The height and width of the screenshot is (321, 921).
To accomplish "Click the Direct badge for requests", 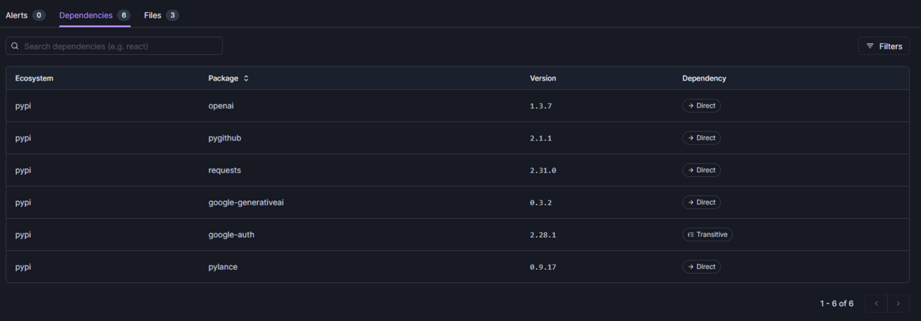I will (701, 170).
